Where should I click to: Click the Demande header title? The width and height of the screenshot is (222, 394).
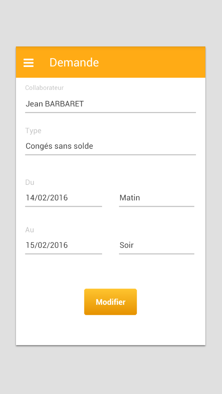pyautogui.click(x=74, y=62)
